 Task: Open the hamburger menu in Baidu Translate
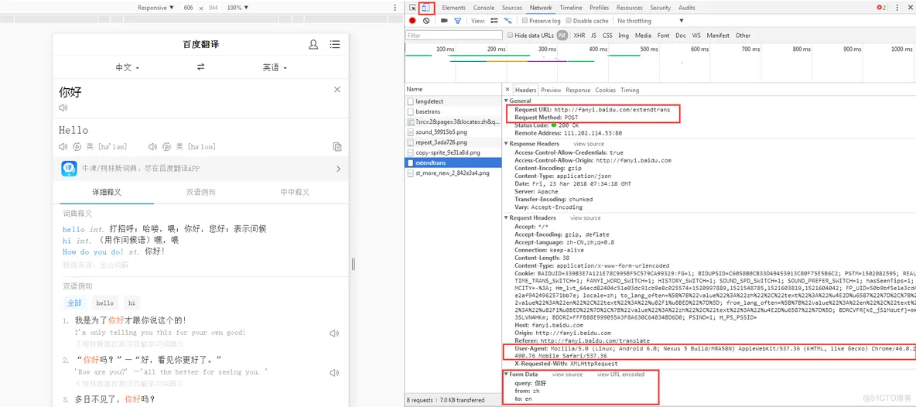[x=335, y=44]
